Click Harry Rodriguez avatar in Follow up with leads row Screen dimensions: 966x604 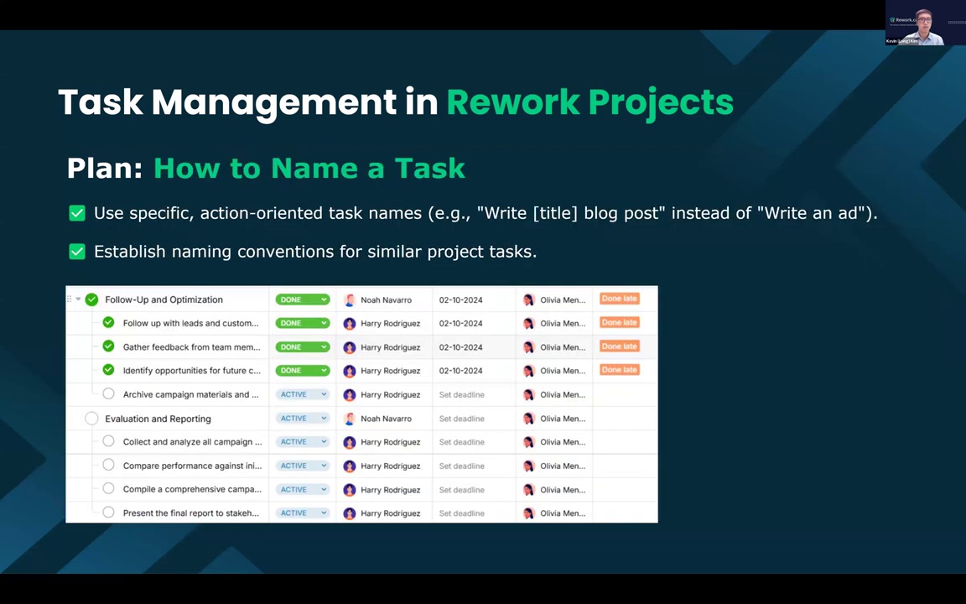click(350, 324)
